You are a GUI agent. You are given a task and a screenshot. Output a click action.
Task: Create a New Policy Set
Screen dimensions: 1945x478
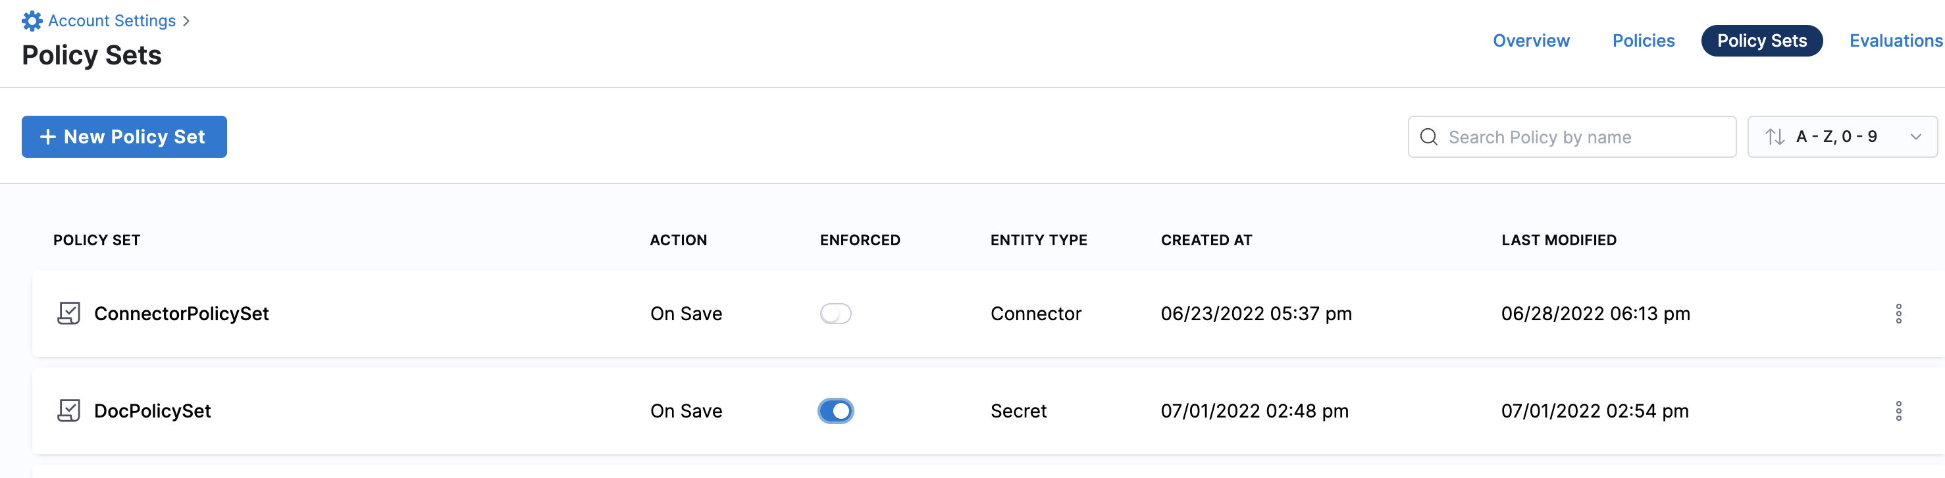point(124,137)
